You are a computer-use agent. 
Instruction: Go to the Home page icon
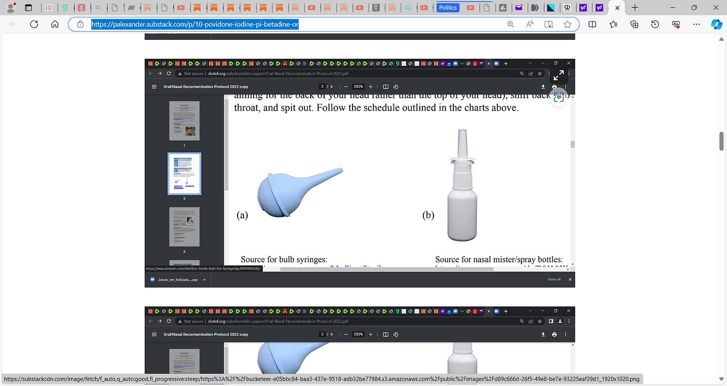[x=55, y=24]
